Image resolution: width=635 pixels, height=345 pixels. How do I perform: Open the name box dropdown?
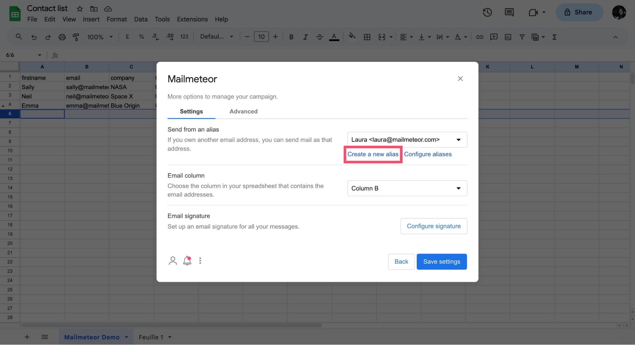coord(40,55)
